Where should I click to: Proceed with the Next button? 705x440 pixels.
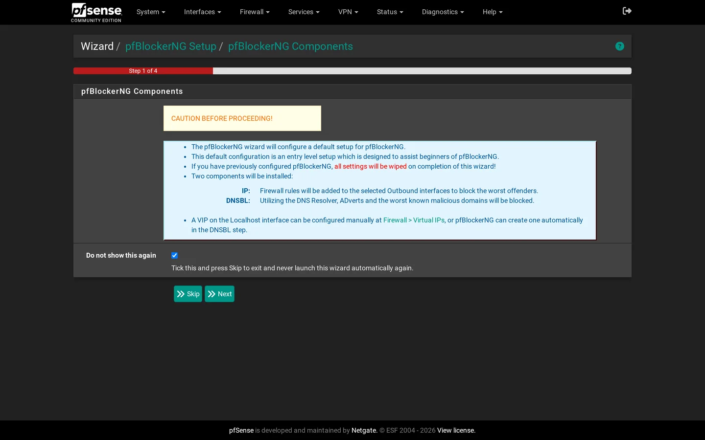(x=219, y=294)
